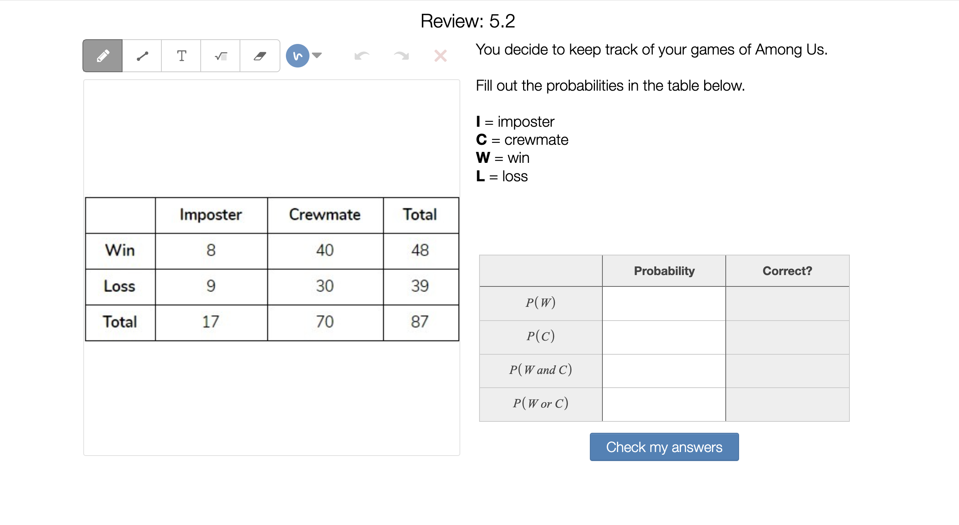Click the sketch canvas blank area
The height and width of the screenshot is (525, 959).
(271, 137)
